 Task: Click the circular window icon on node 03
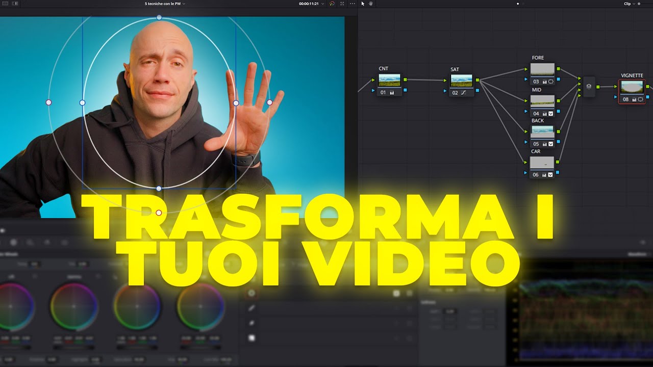coord(551,82)
